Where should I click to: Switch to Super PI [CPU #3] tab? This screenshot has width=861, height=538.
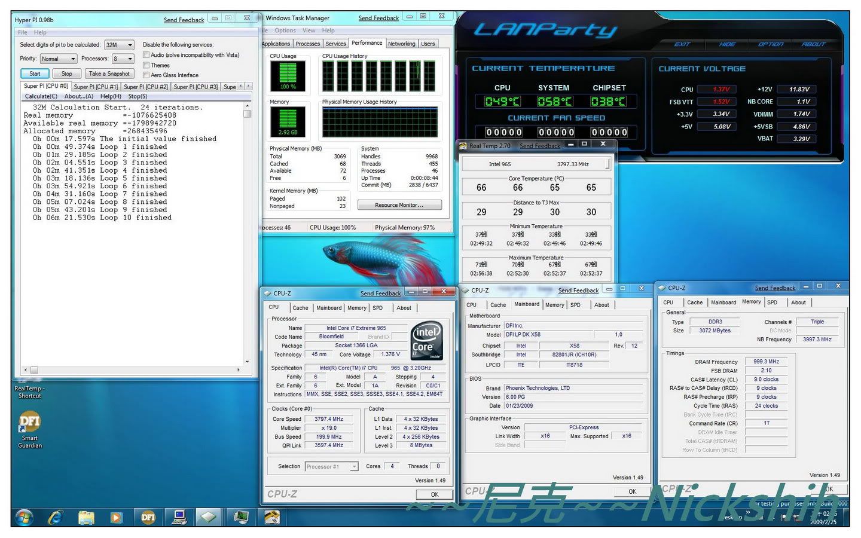tap(196, 87)
